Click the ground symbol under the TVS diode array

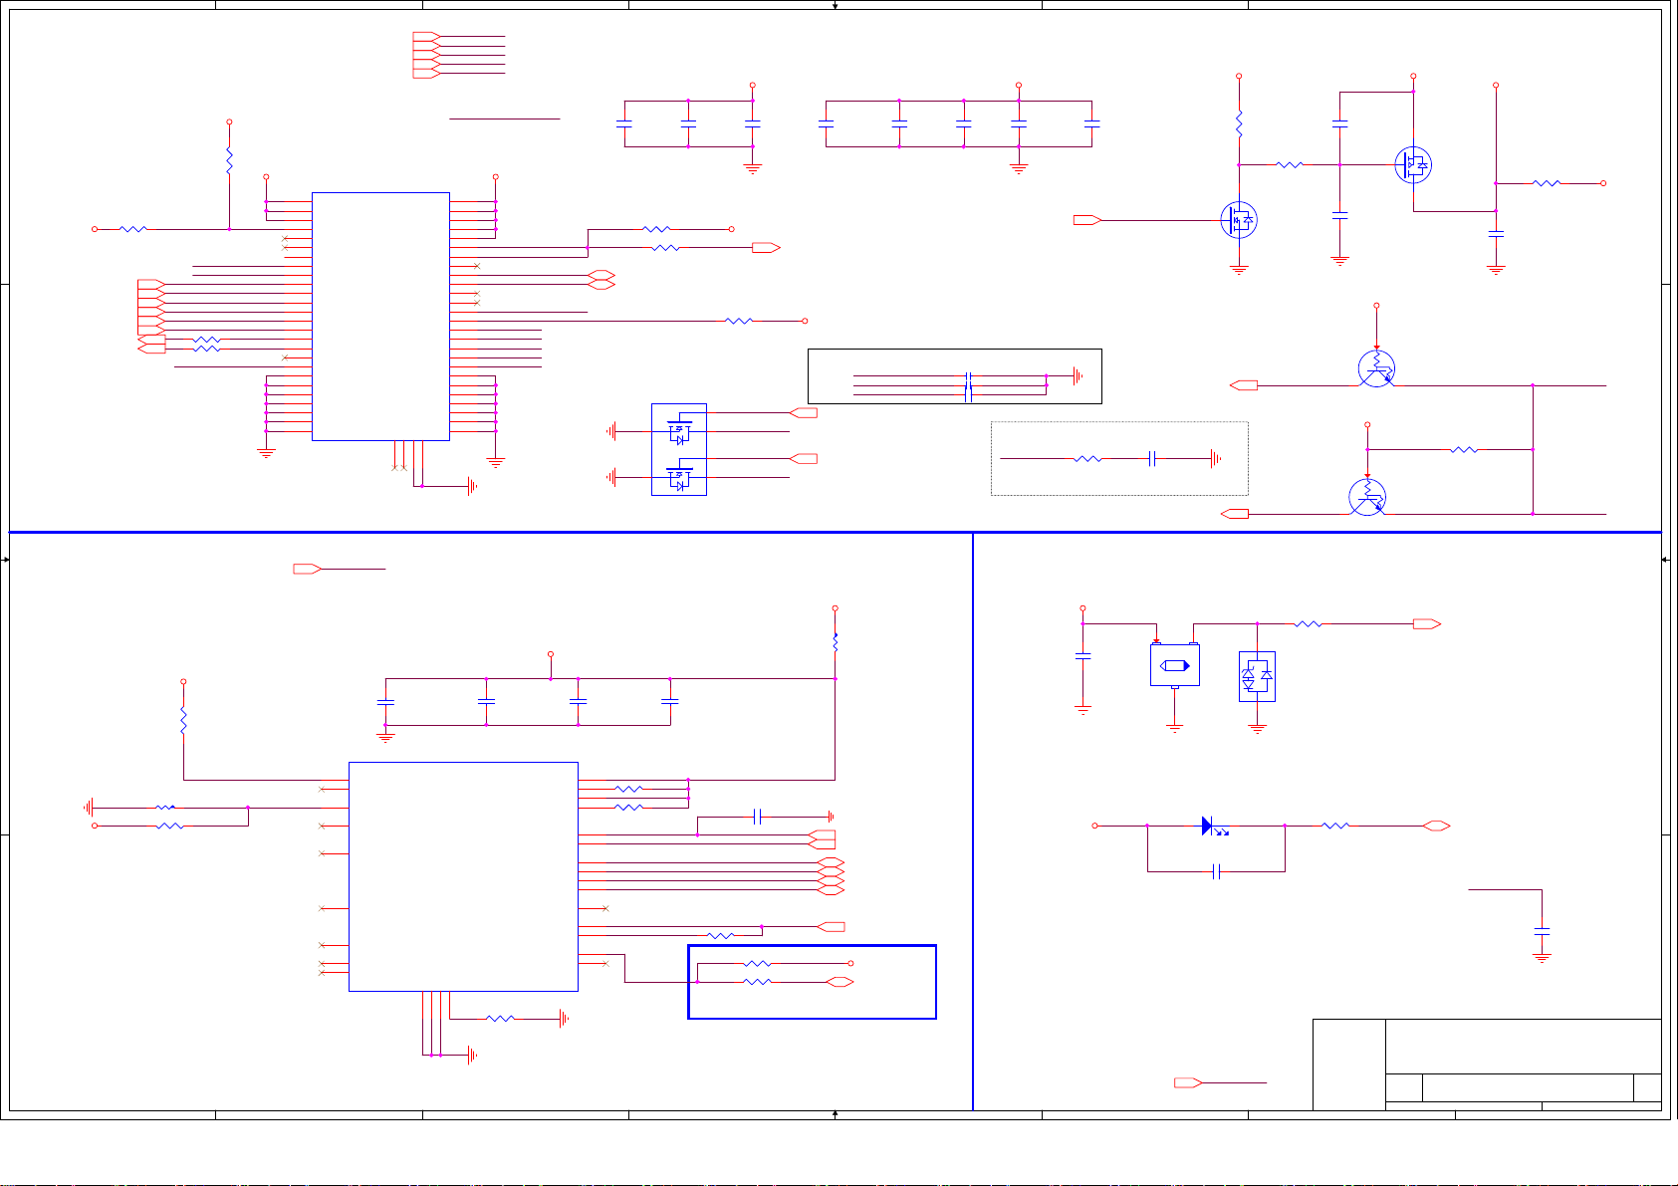tap(1257, 729)
